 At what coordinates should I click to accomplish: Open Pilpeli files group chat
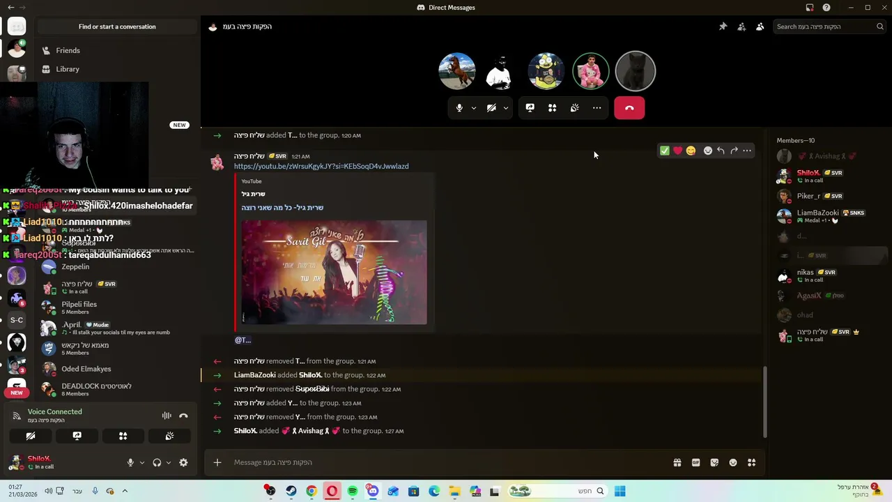coord(117,307)
